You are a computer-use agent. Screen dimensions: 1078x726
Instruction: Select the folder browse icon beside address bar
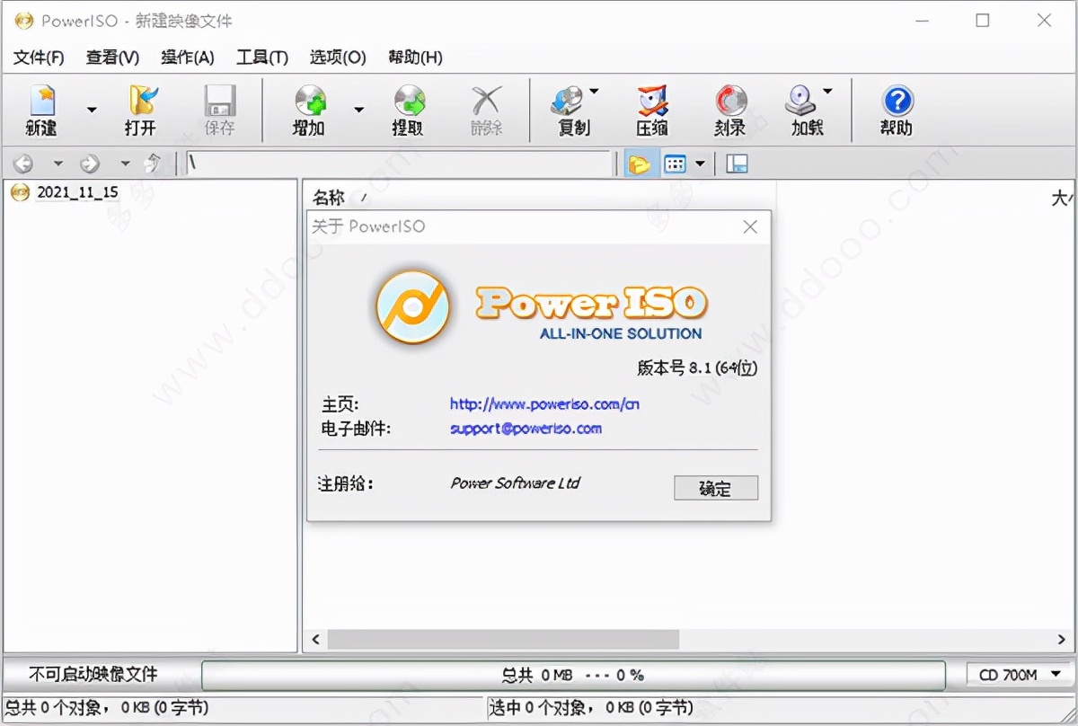point(640,163)
